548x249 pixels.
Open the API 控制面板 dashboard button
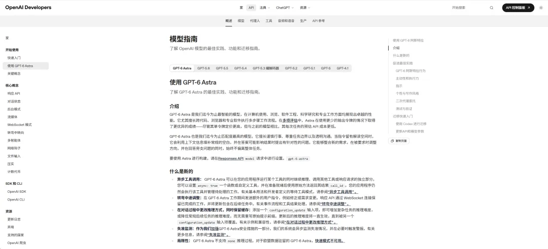(518, 8)
